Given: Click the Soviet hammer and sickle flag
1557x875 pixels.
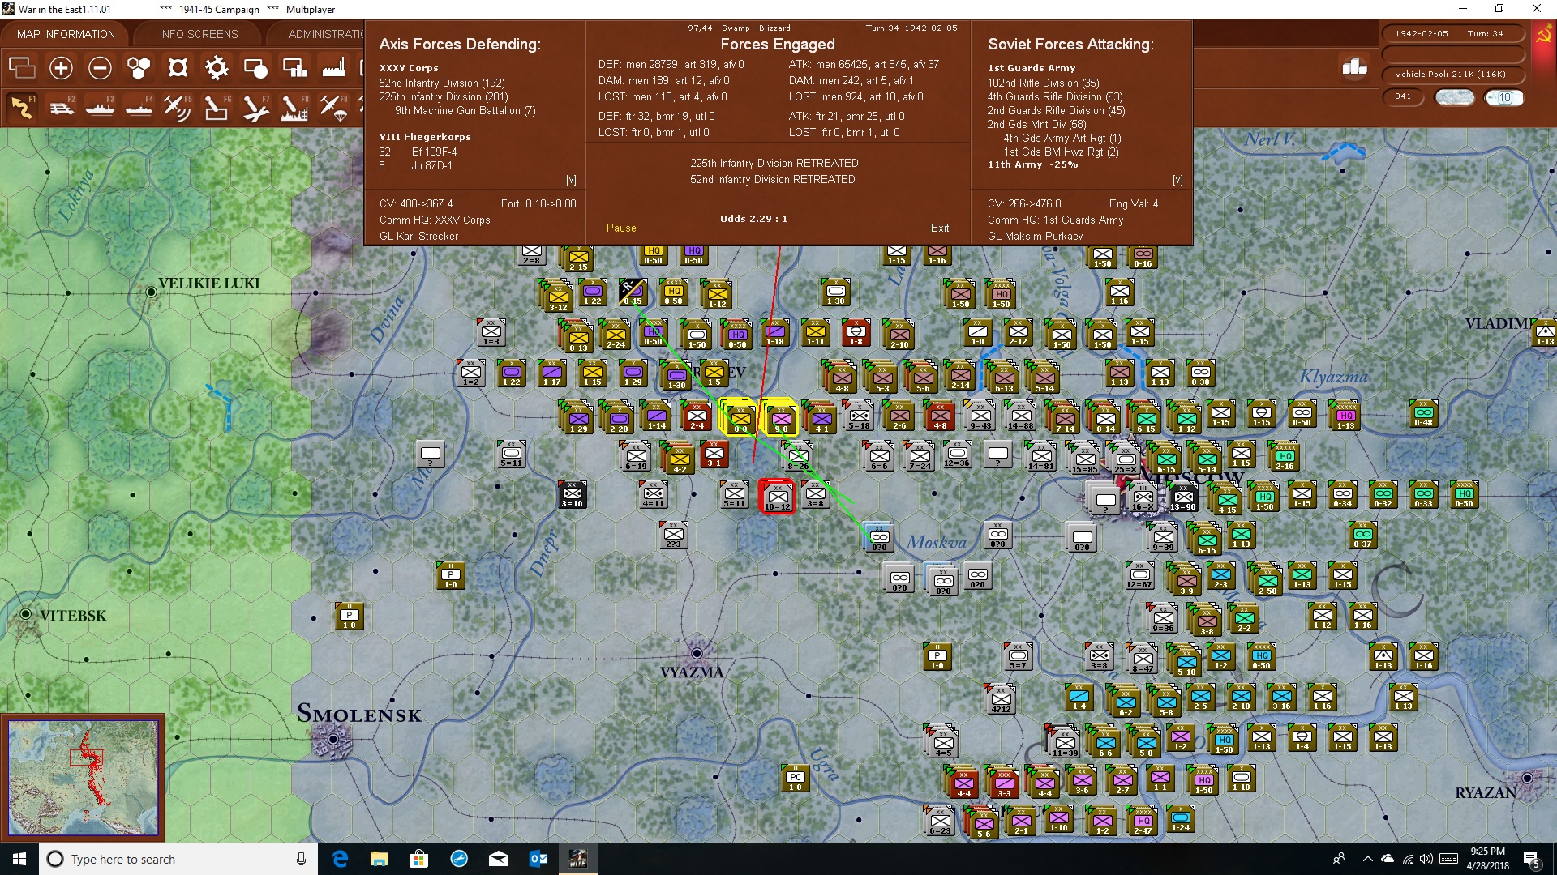Looking at the screenshot, I should [x=1543, y=35].
